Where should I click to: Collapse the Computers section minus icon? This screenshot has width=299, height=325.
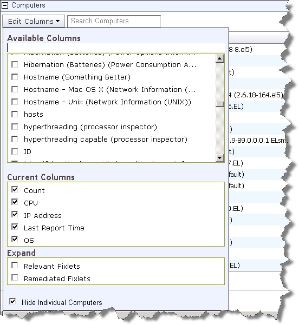[x=4, y=5]
